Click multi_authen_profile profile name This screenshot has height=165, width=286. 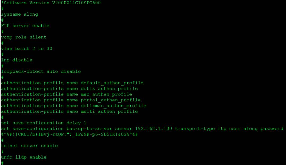tap(109, 111)
